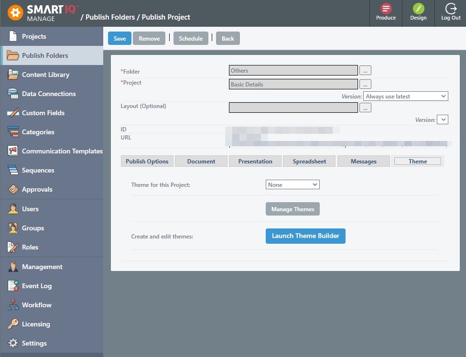Go to Data Connections label

49,94
